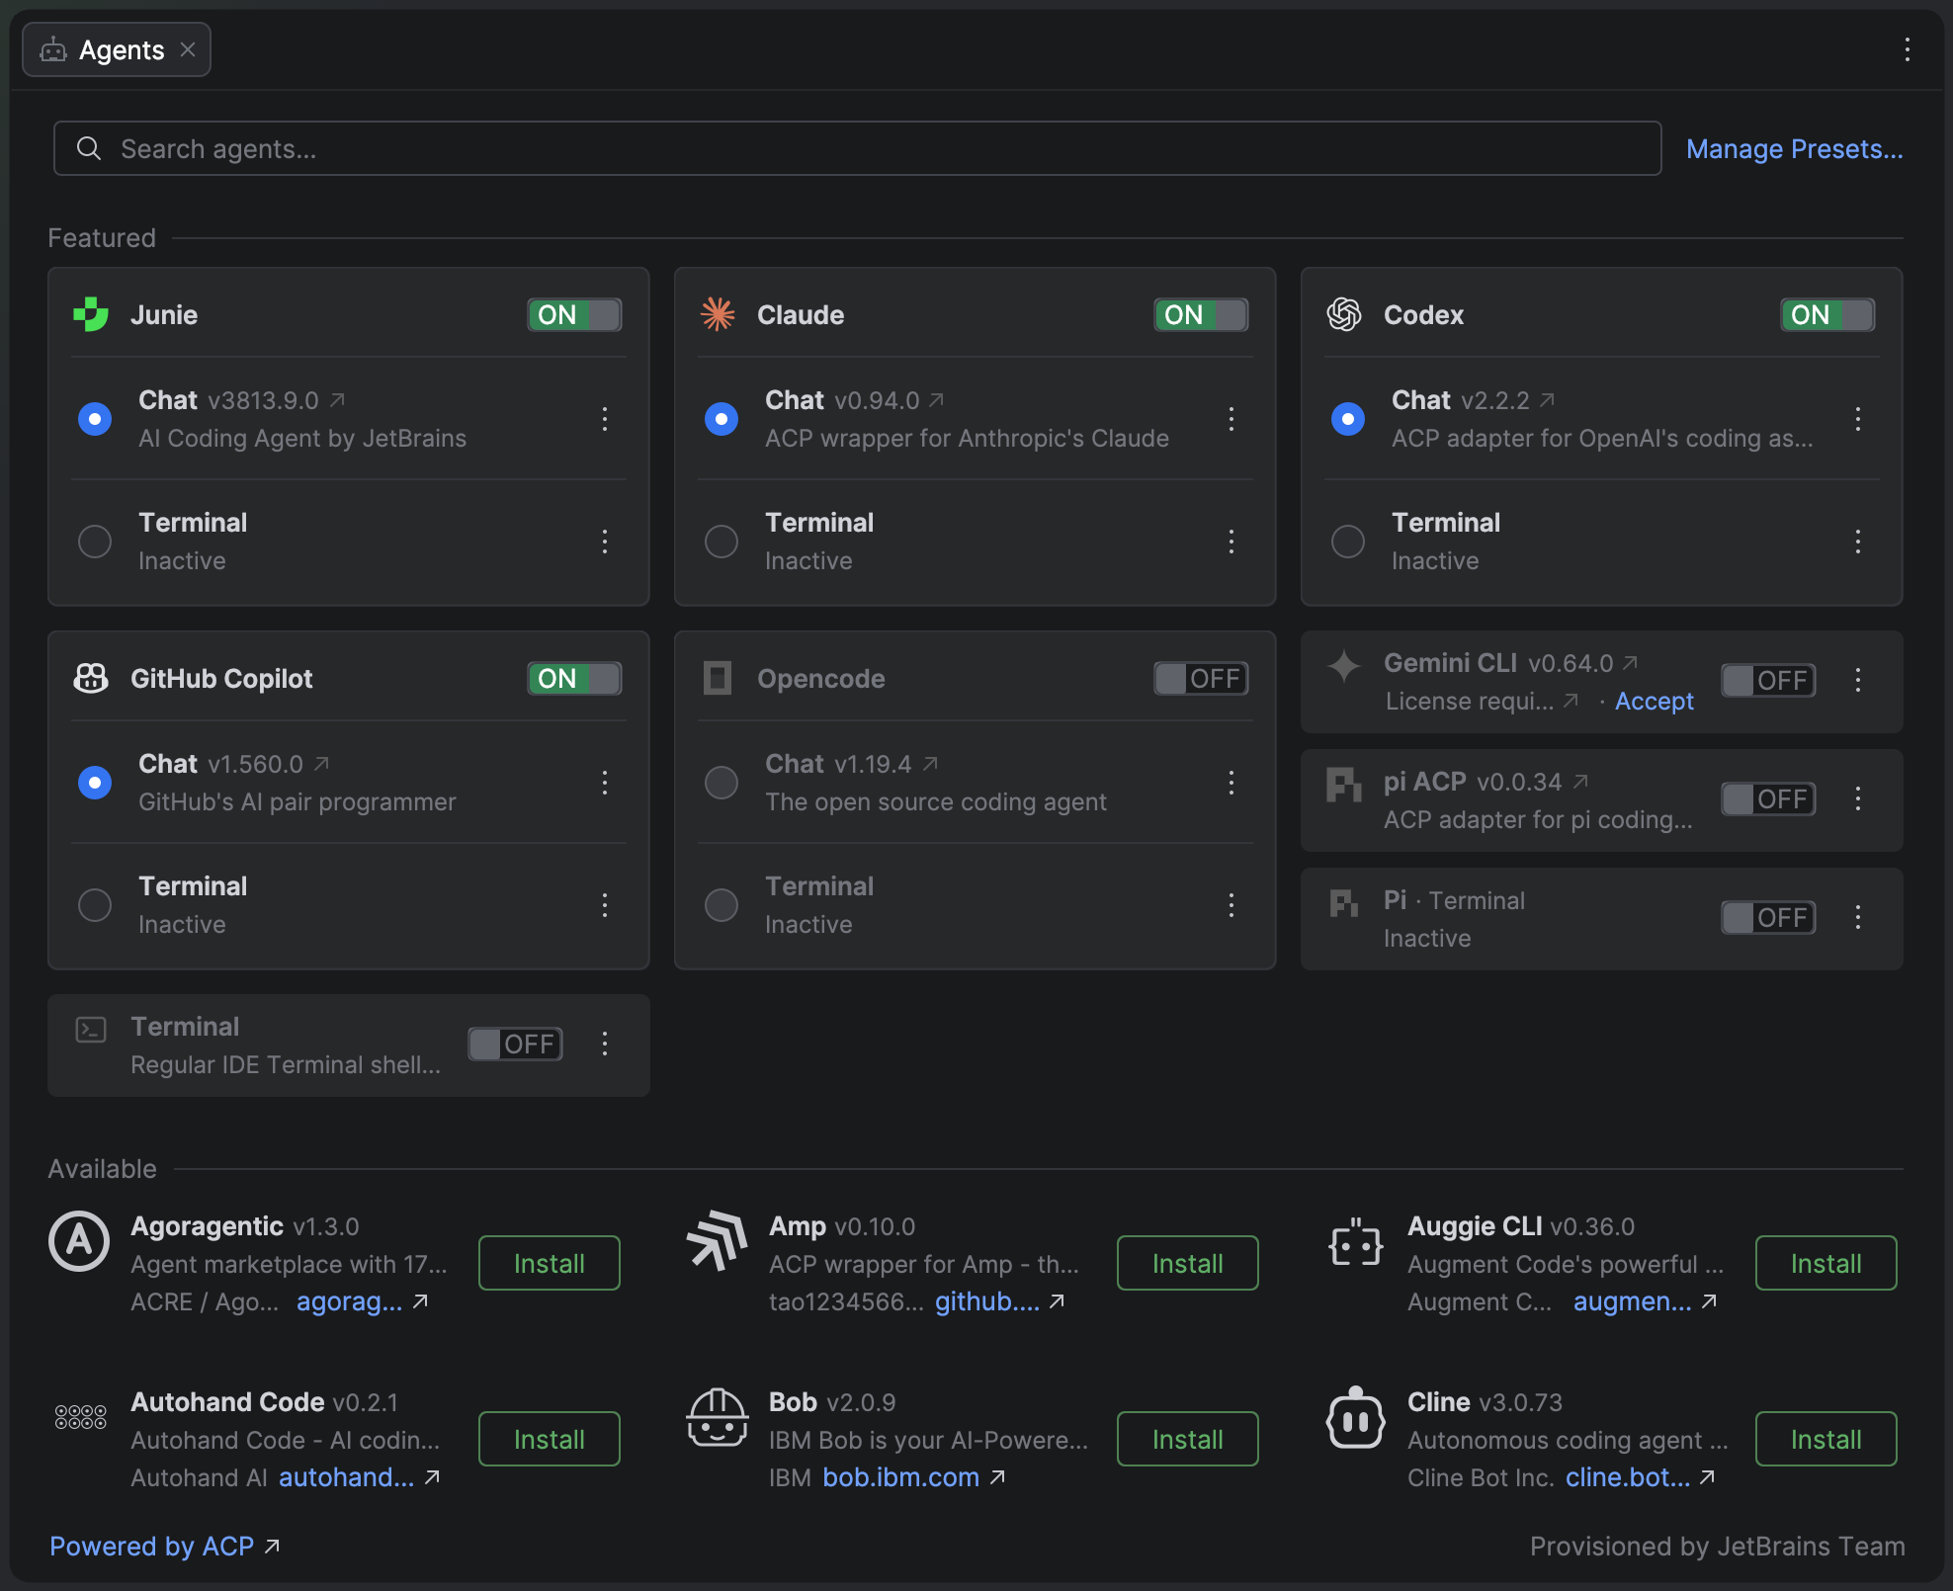Open Junie Chat version external link arrow

337,399
